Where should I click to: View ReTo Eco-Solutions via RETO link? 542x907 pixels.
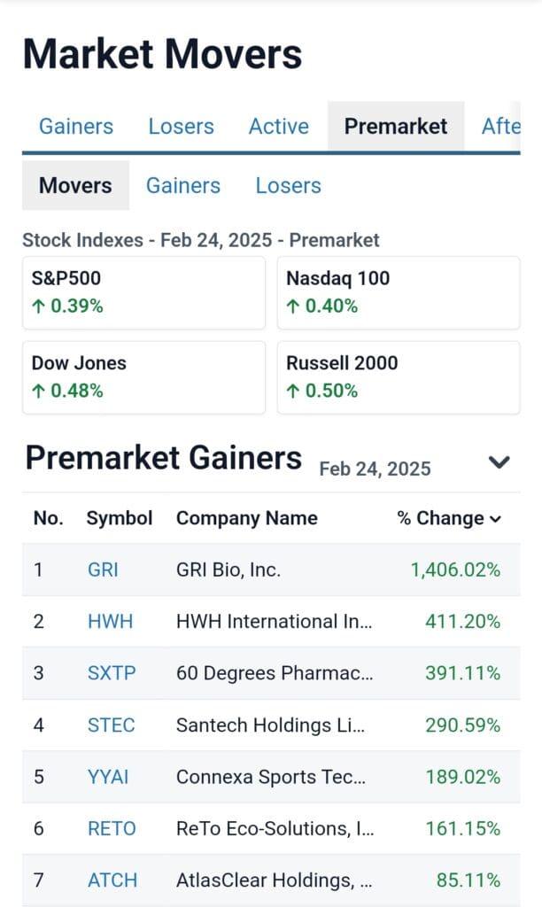point(111,829)
